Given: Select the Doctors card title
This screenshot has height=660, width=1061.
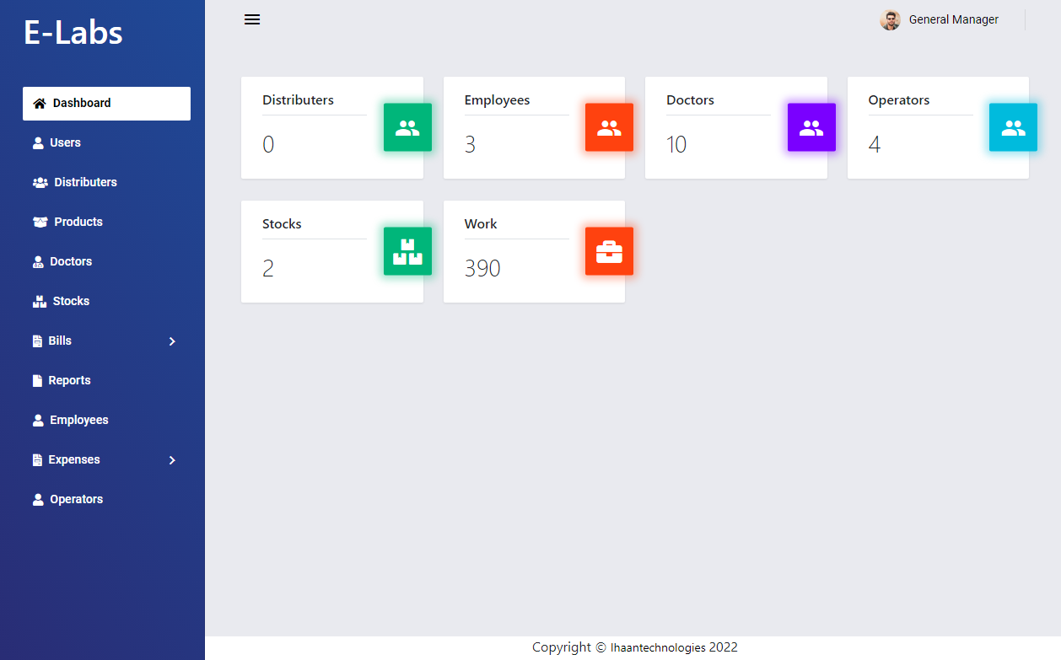Looking at the screenshot, I should (690, 99).
